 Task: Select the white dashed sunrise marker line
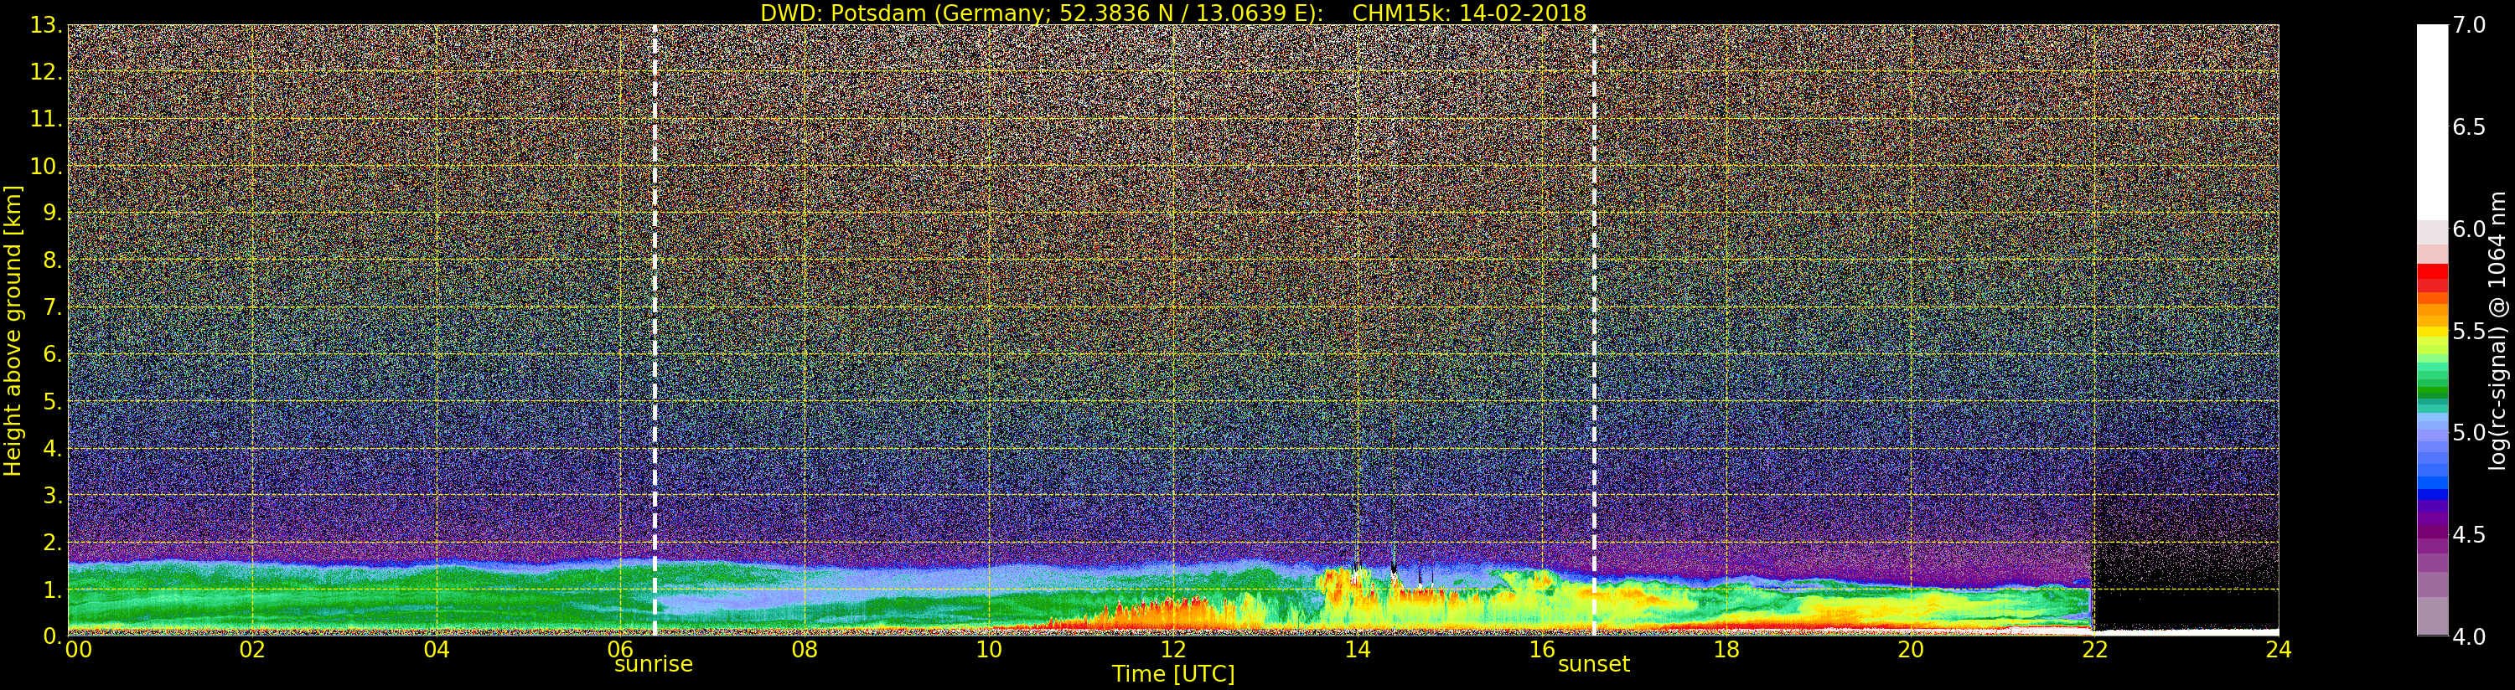655,330
